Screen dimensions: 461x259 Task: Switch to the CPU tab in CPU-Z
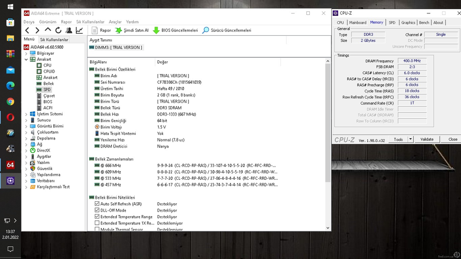(x=340, y=22)
